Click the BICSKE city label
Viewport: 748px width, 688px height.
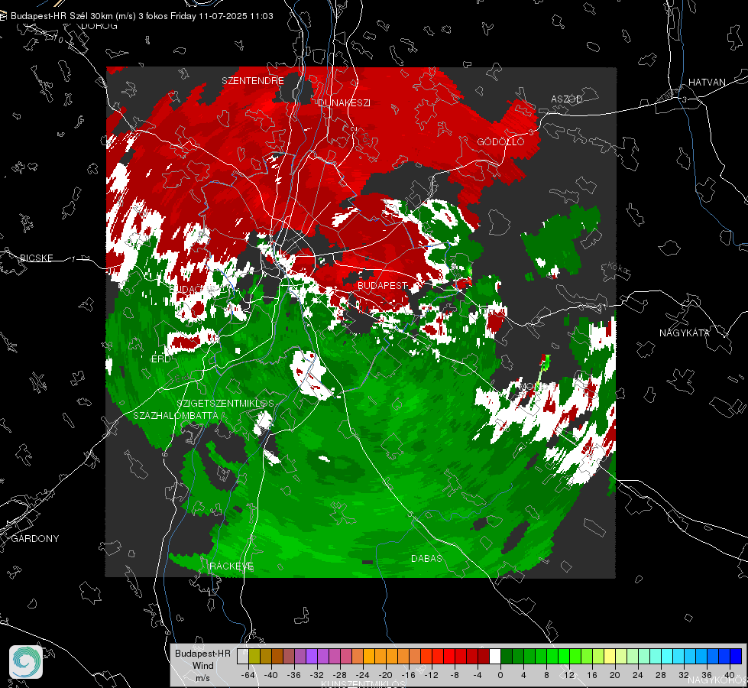pos(37,258)
